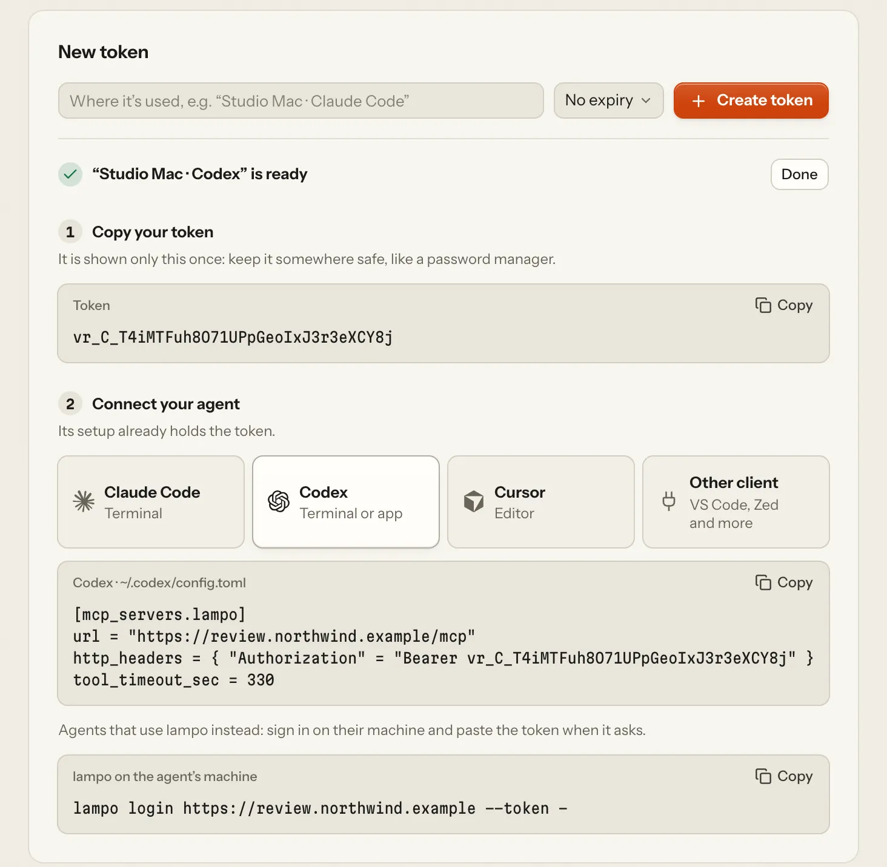The image size is (887, 867).
Task: Copy the Codex config.toml snippet
Action: (784, 582)
